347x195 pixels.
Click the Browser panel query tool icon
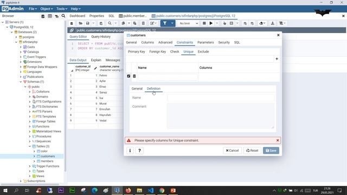[43, 16]
